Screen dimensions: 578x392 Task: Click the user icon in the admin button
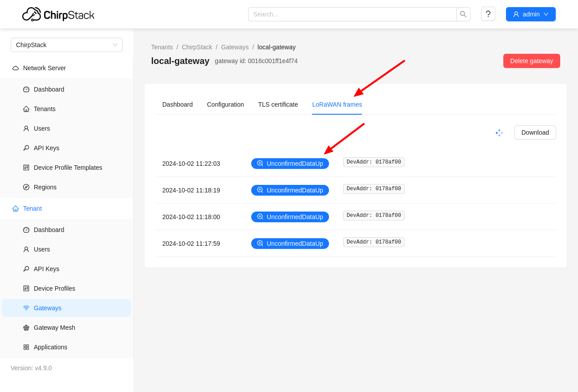pyautogui.click(x=516, y=14)
